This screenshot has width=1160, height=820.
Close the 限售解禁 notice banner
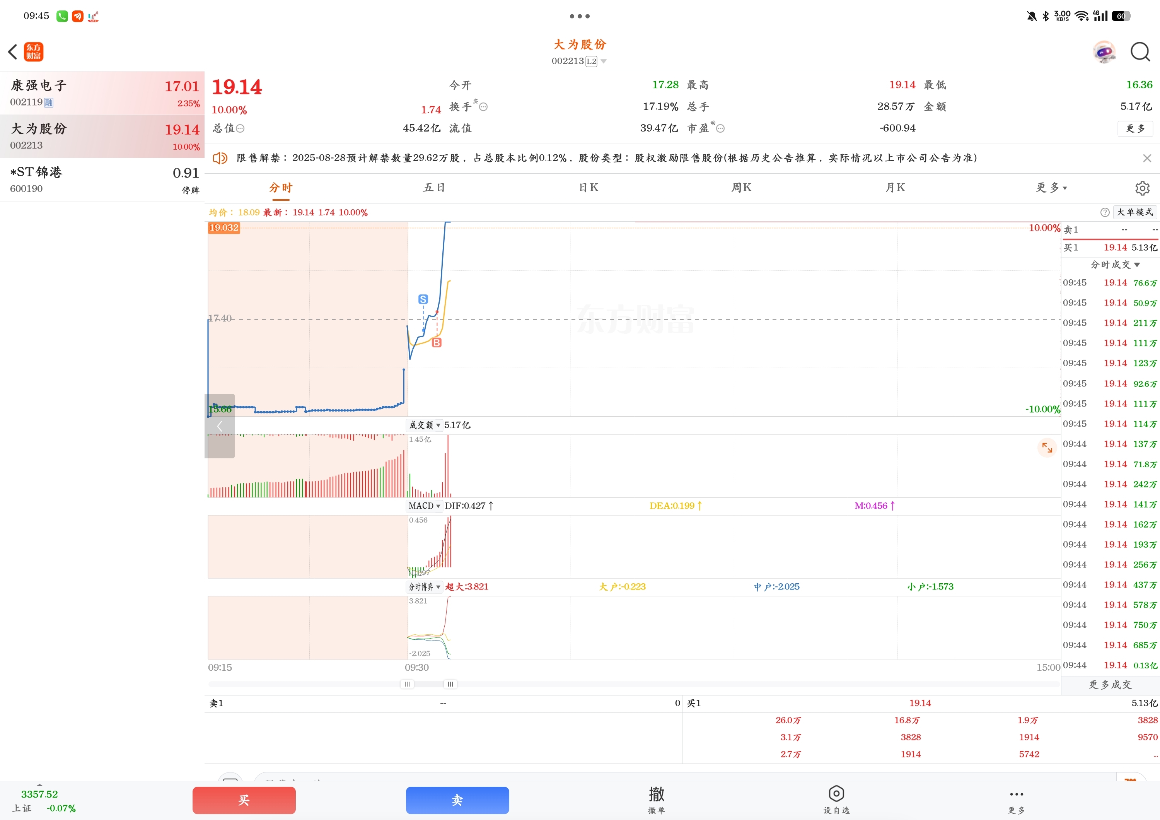point(1147,158)
